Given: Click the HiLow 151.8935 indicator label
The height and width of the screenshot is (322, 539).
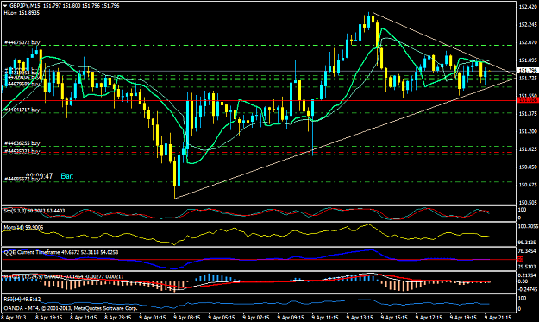Looking at the screenshot, I should click(22, 13).
